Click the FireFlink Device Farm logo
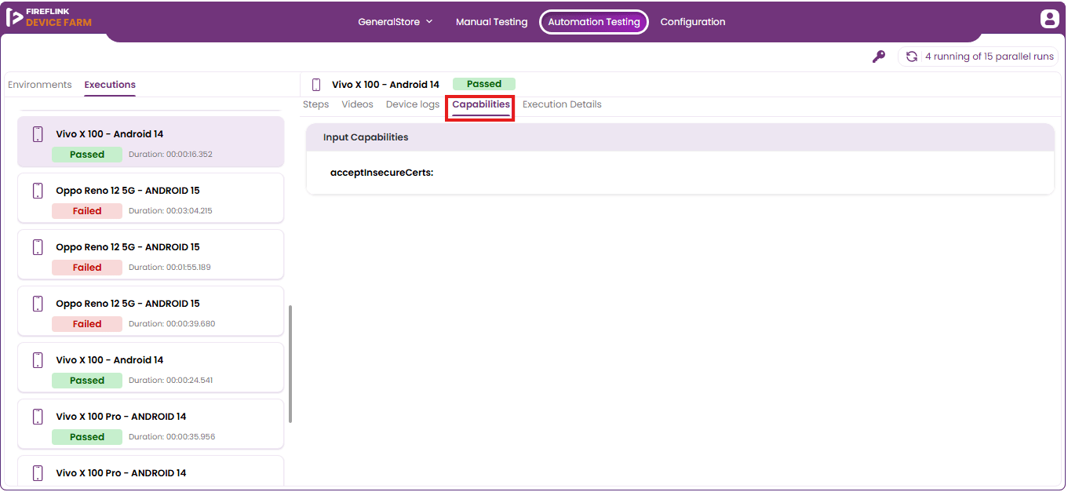Screen dimensions: 1068x492 49,17
